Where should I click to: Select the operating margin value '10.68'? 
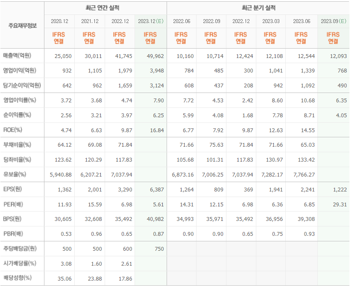[x=308, y=101]
